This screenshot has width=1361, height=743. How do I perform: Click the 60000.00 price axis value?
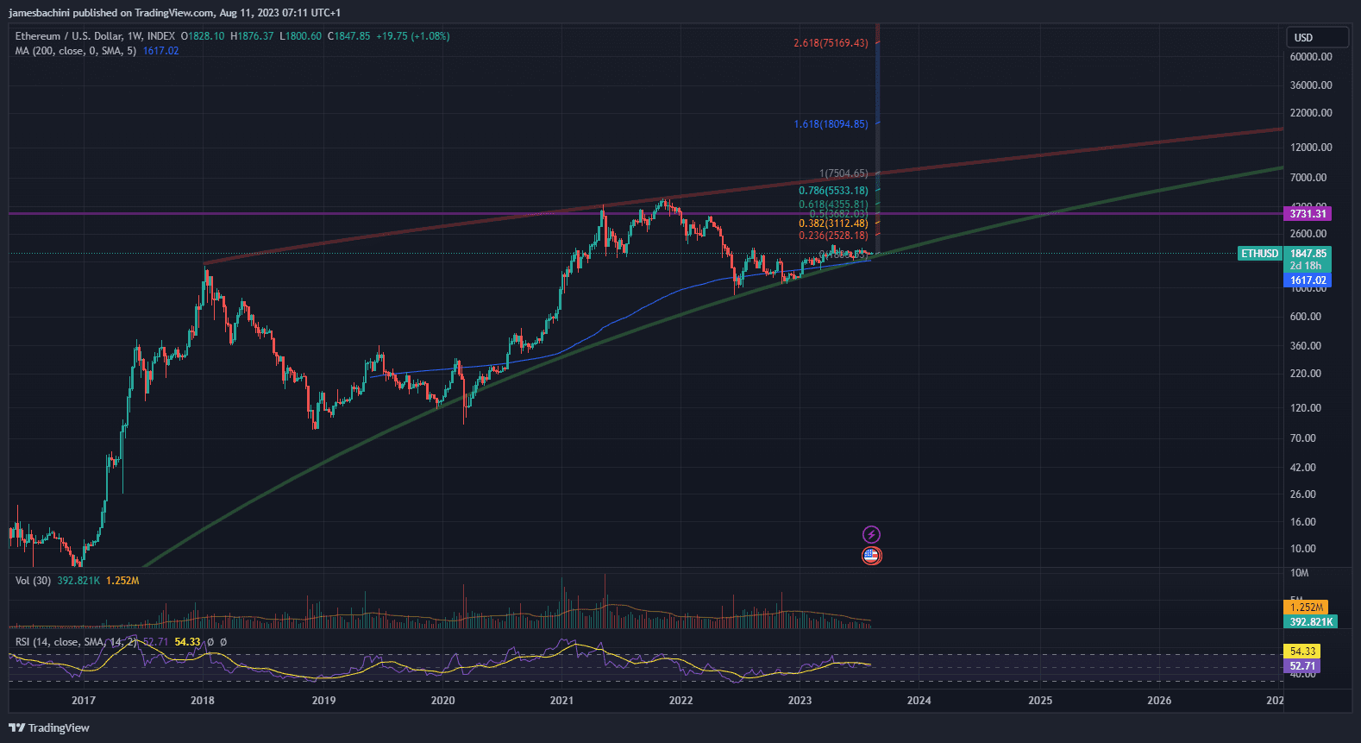[x=1311, y=57]
